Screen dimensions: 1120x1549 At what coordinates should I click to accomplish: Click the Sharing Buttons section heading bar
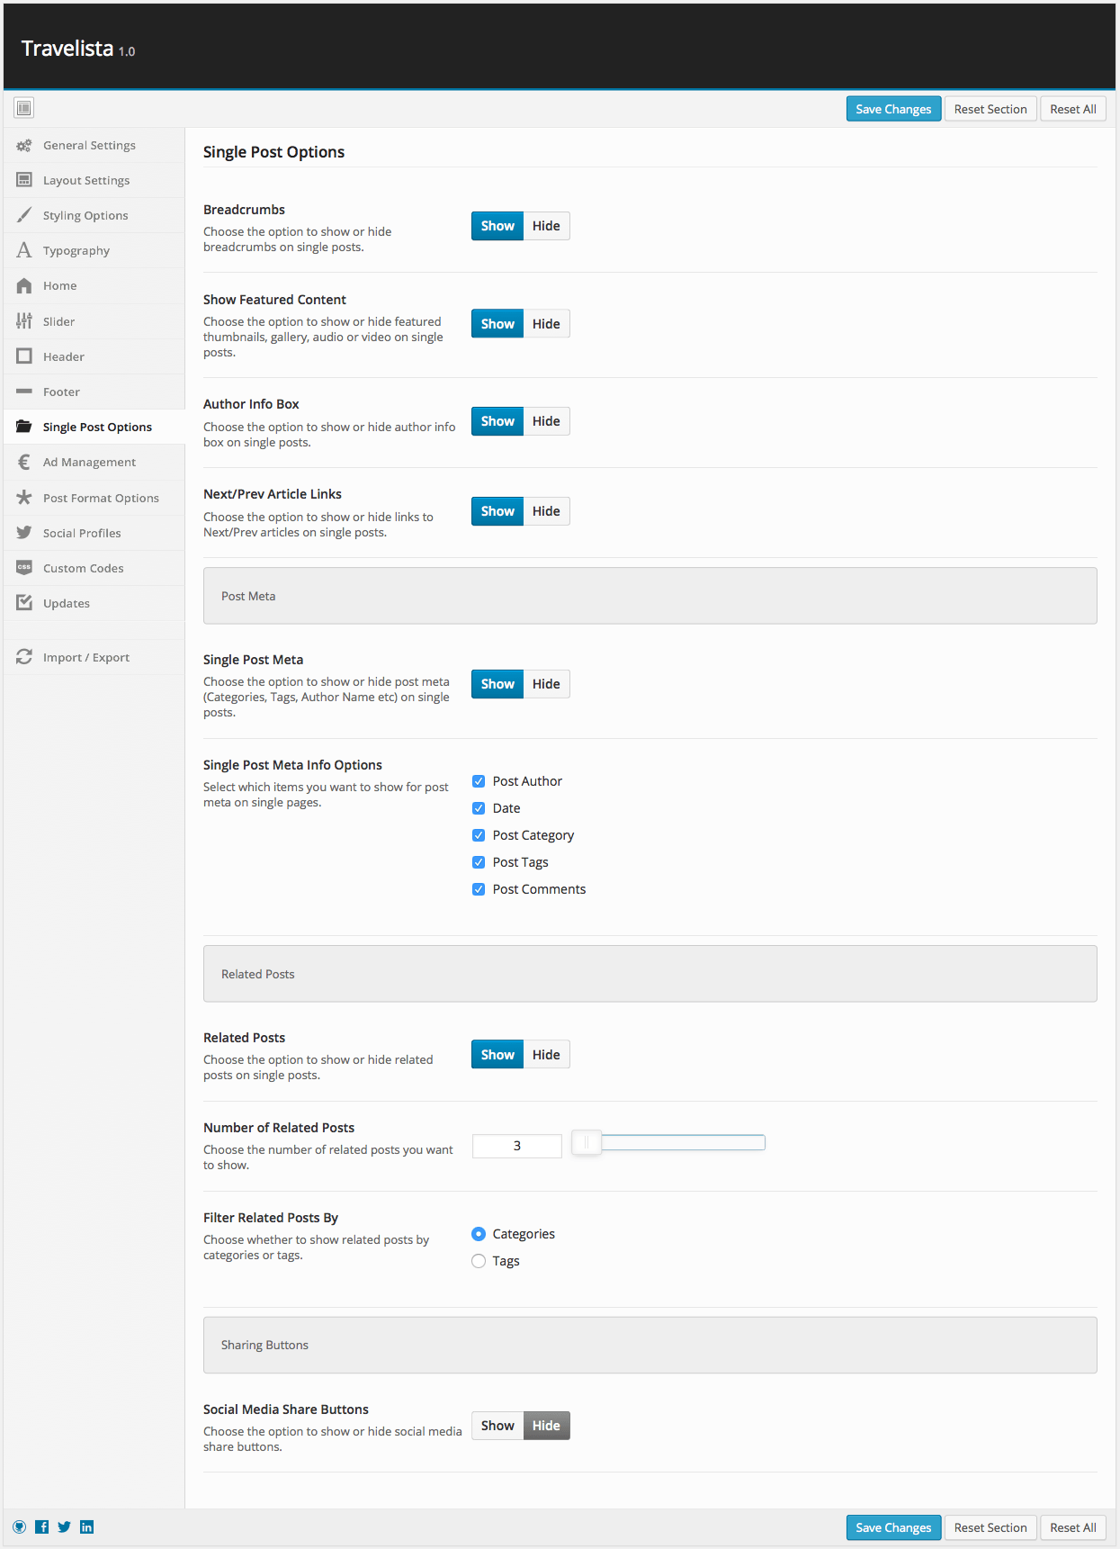point(650,1345)
